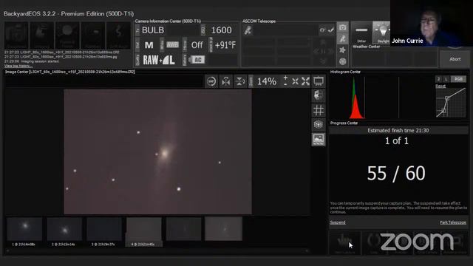Select the RGB histogram tab
473x266 pixels.
(458, 79)
